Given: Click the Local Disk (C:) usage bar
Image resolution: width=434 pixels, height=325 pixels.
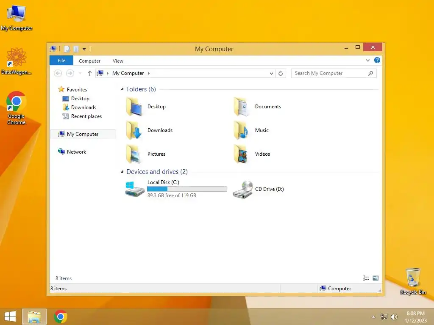Looking at the screenshot, I should click(187, 189).
